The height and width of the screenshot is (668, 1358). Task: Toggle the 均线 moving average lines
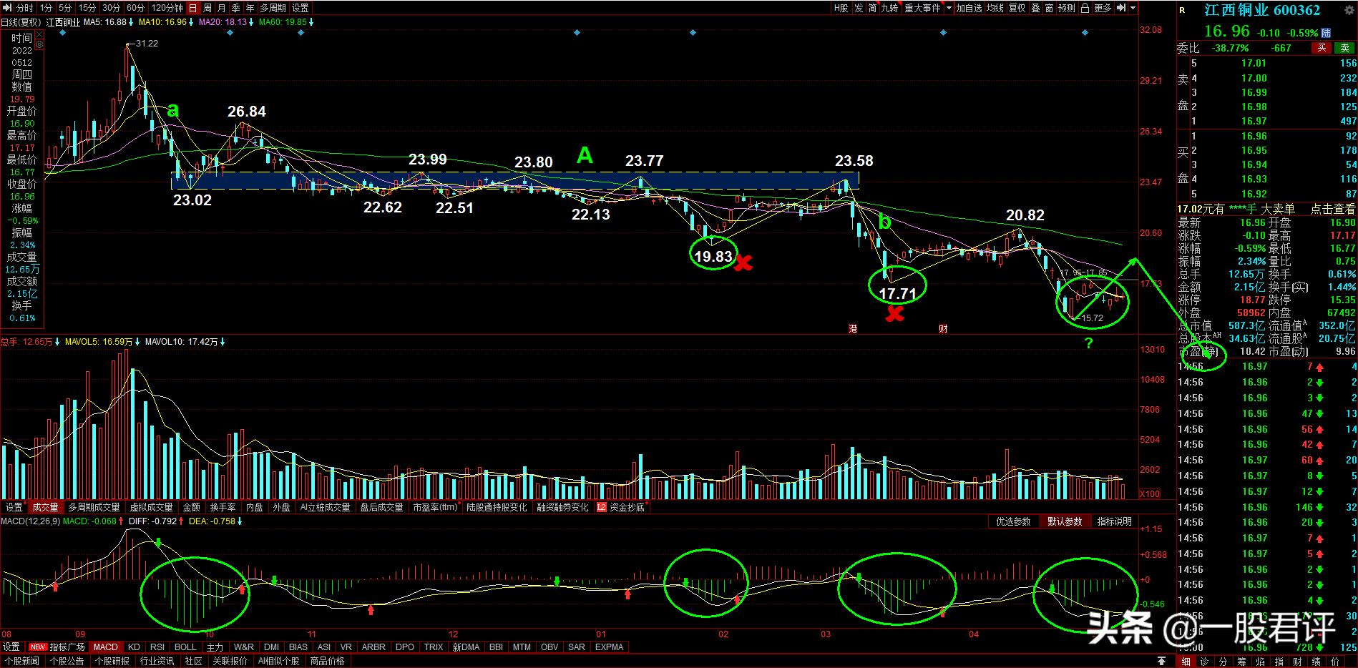coord(995,8)
